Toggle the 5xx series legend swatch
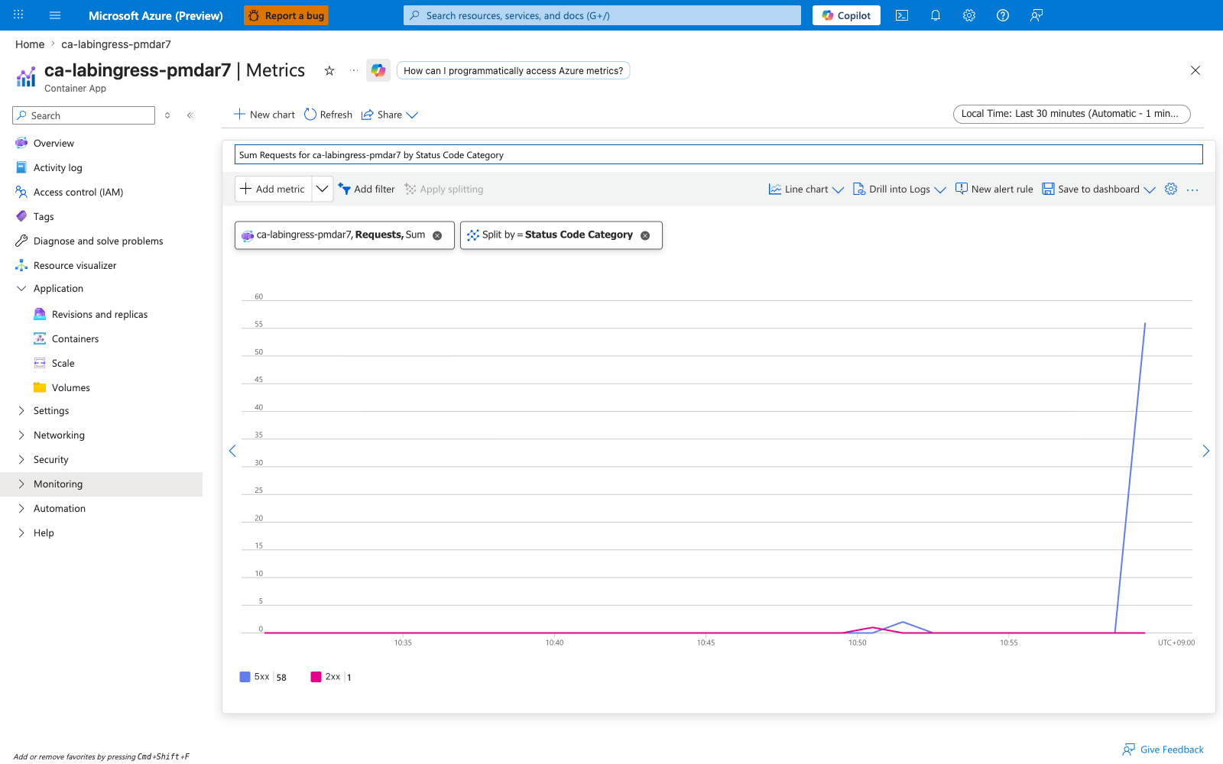Viewport: 1223px width, 764px height. coord(245,677)
